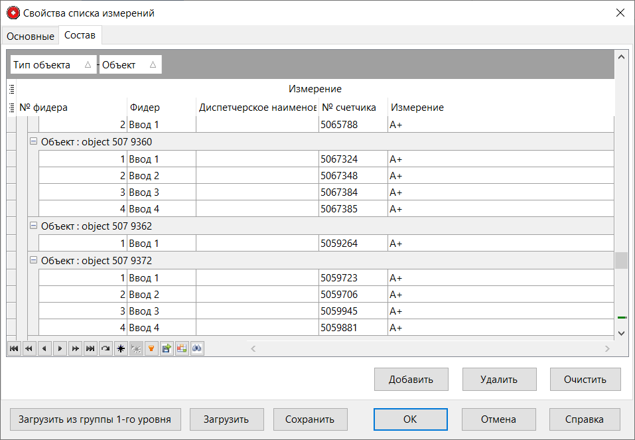Select the Состав tab
This screenshot has width=635, height=440.
pyautogui.click(x=80, y=35)
